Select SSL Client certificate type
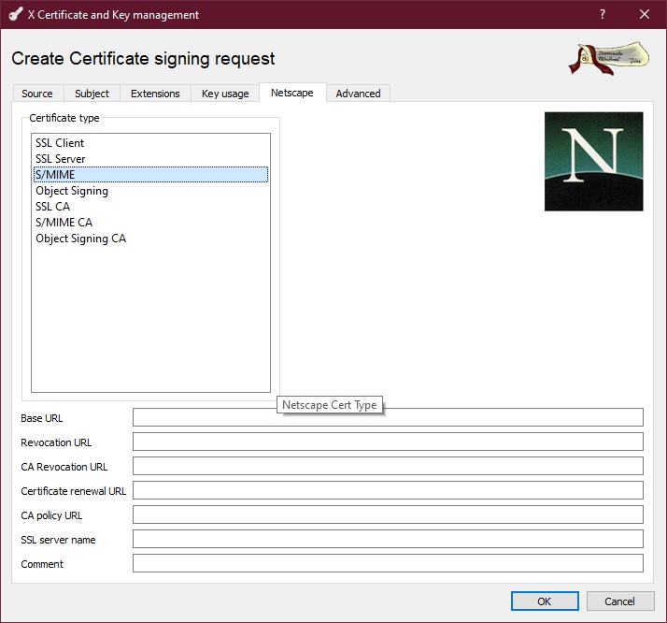The height and width of the screenshot is (623, 667). coord(60,143)
